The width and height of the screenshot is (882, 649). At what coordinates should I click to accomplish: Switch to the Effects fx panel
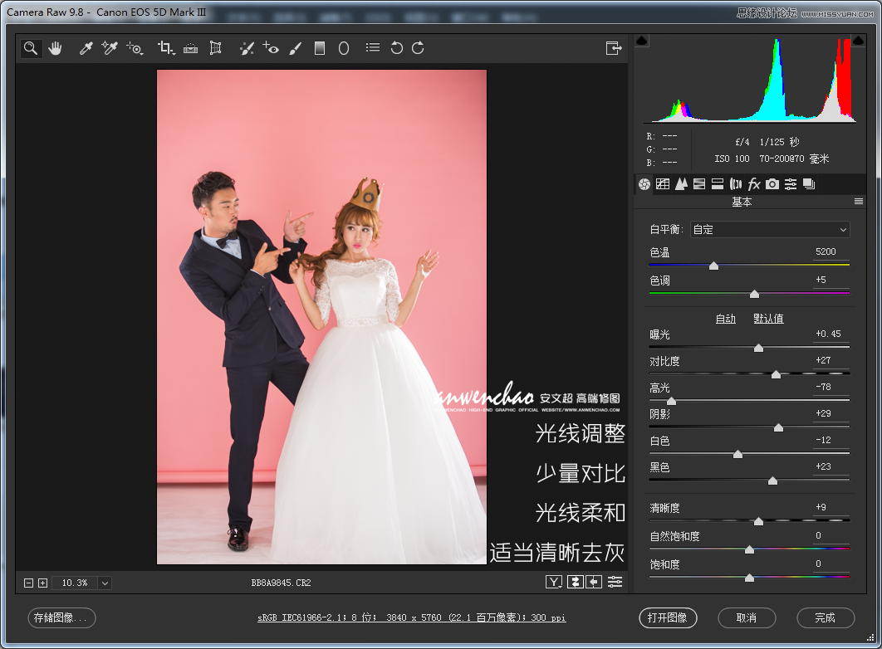[x=753, y=183]
